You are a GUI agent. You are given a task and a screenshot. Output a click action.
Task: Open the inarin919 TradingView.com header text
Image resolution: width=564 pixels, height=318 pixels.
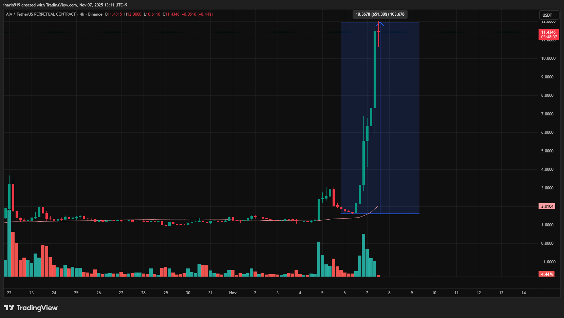[65, 5]
